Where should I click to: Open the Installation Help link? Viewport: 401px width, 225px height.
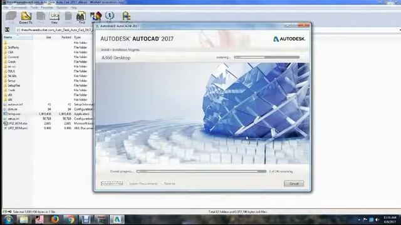tap(112, 183)
